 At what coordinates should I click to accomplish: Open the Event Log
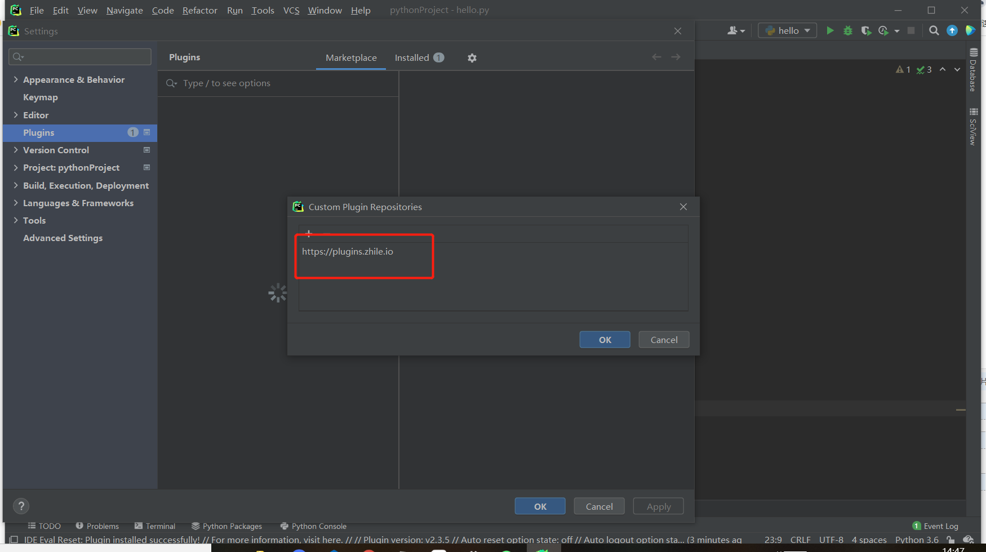point(935,526)
